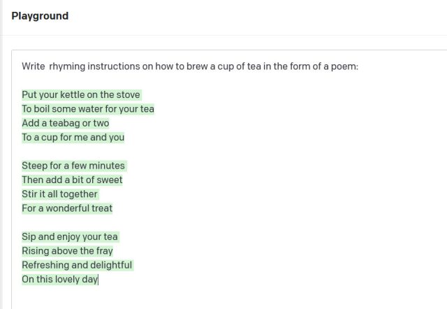The height and width of the screenshot is (309, 447).
Task: Click the line "Put your kettle on the stove"
Action: pyautogui.click(x=81, y=95)
